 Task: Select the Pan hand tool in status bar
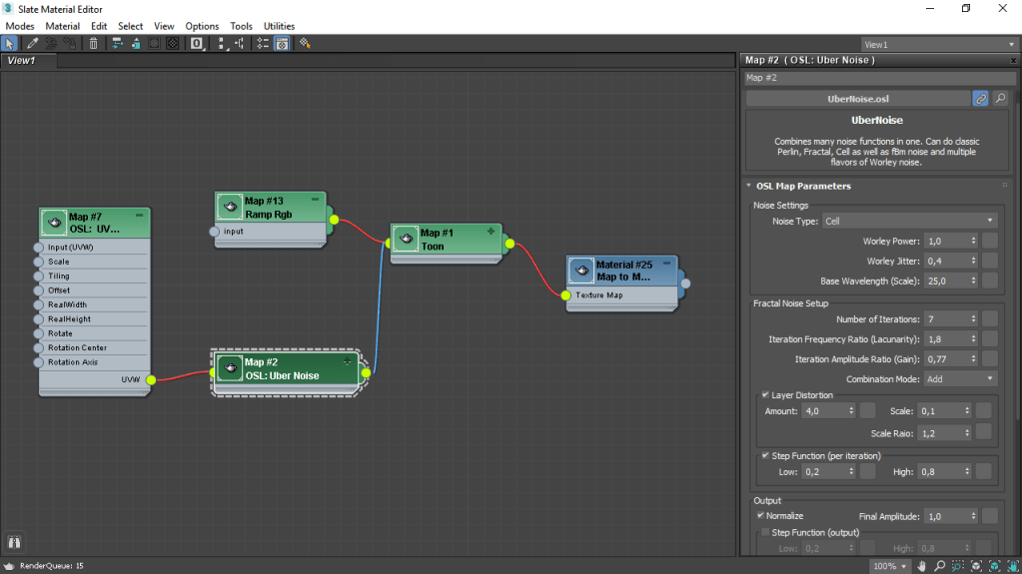(x=924, y=566)
